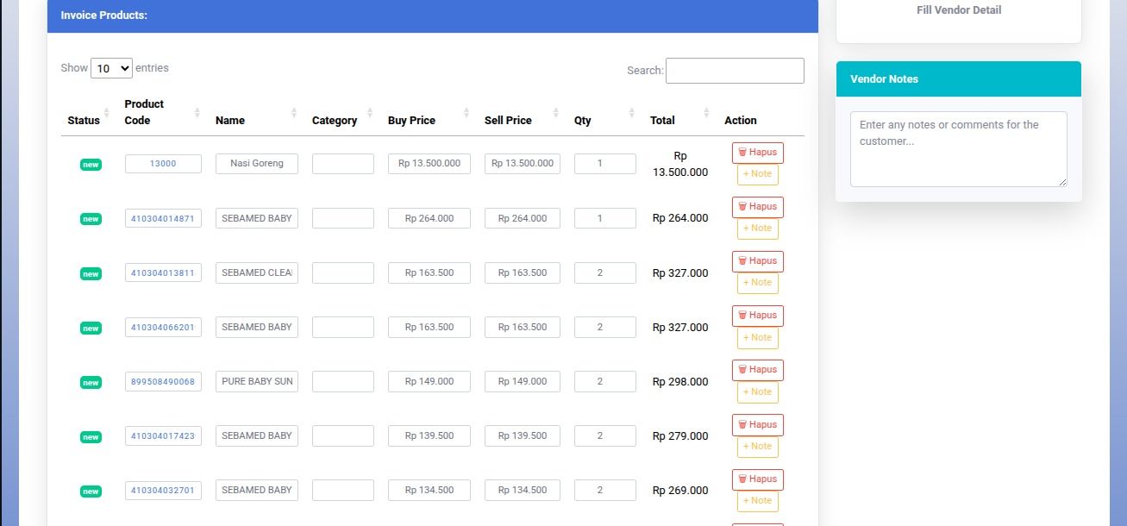Sort by Qty column header

[583, 121]
